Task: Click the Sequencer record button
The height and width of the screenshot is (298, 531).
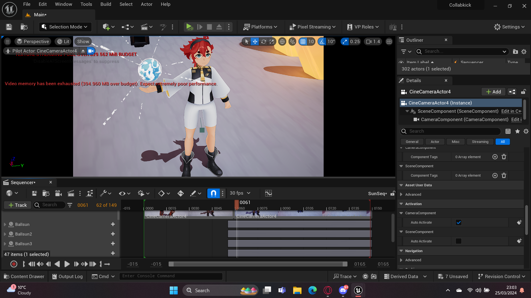Action: (x=14, y=264)
